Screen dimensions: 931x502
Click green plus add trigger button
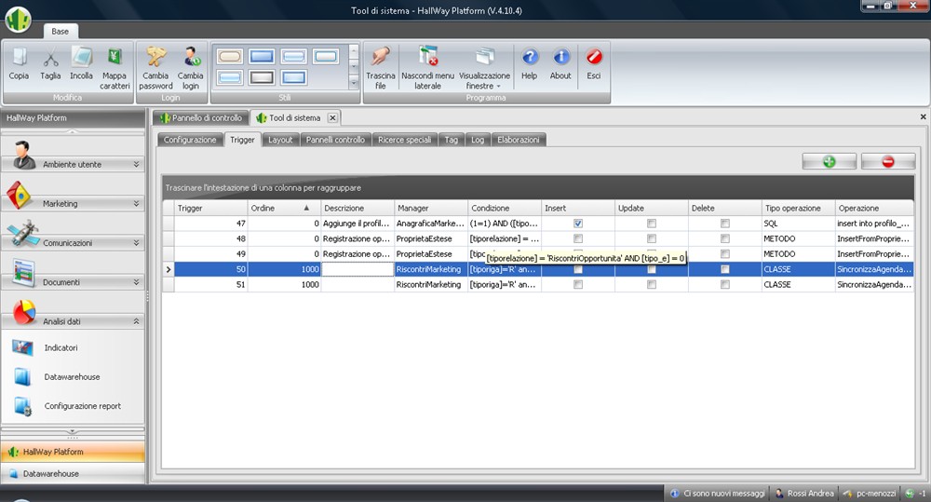829,161
